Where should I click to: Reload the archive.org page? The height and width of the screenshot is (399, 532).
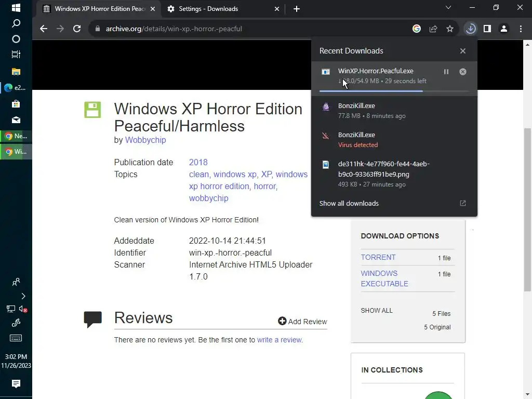point(77,29)
